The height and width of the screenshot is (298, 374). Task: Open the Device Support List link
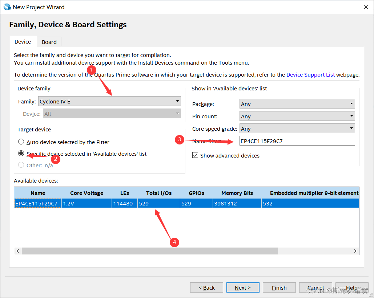[310, 74]
